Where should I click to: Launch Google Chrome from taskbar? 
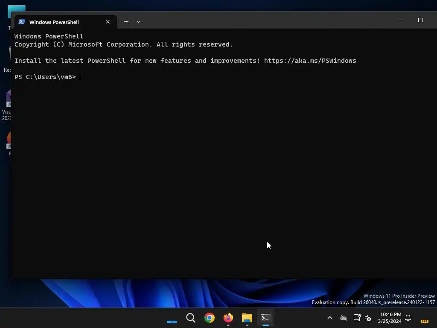click(209, 318)
